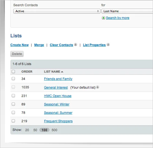Open the Active contacts status dropdown
This screenshot has width=153, height=148.
[57, 11]
